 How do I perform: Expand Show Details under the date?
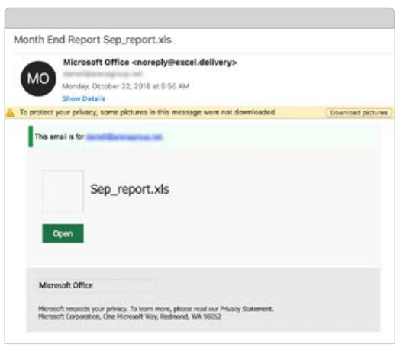point(84,98)
